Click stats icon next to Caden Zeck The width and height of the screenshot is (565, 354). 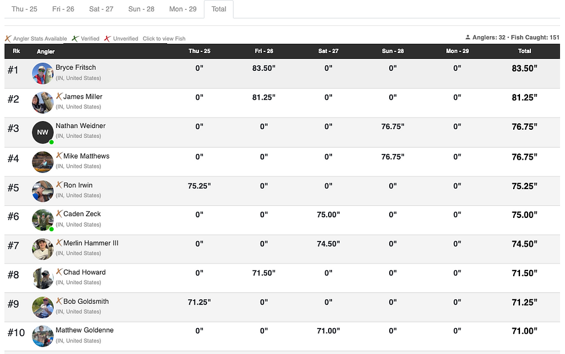[59, 213]
